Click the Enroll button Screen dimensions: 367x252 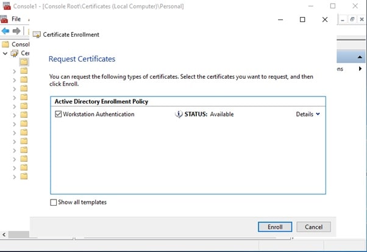pos(275,227)
